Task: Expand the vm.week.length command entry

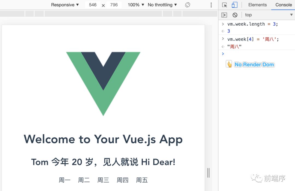Action: pos(223,24)
